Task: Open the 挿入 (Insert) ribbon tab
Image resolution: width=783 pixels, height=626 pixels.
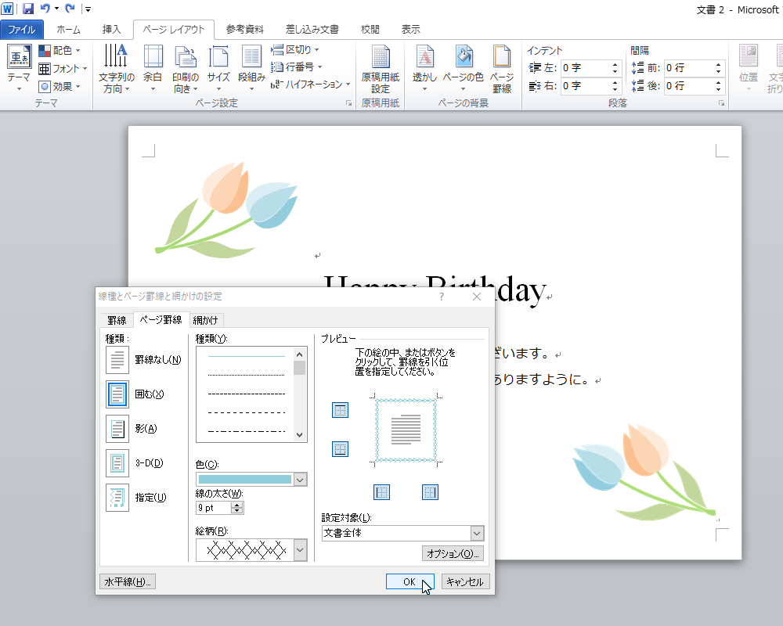Action: [x=112, y=30]
